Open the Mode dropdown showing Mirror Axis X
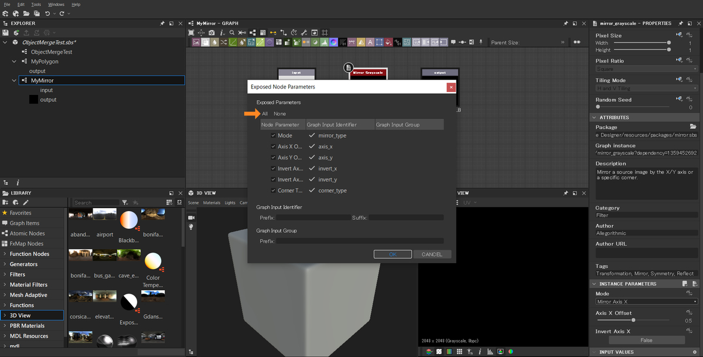Screen dimensions: 703x357 (x=647, y=302)
